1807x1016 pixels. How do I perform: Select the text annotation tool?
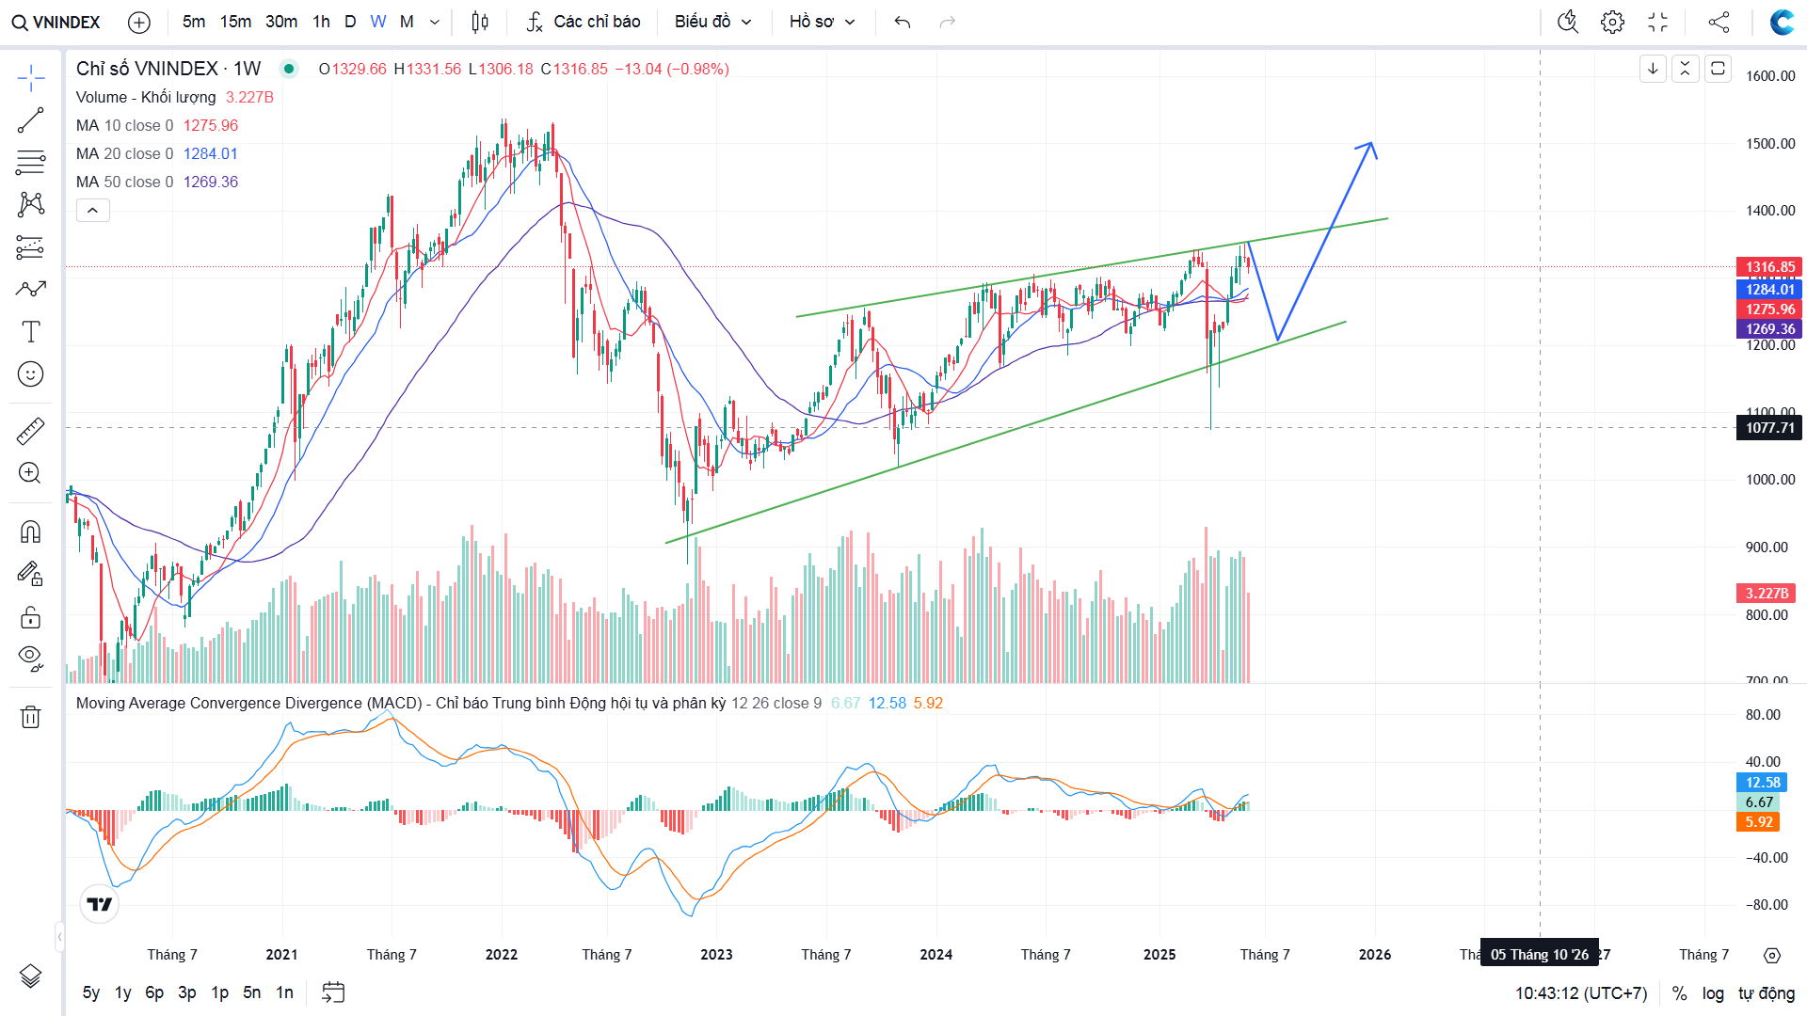pyautogui.click(x=30, y=331)
